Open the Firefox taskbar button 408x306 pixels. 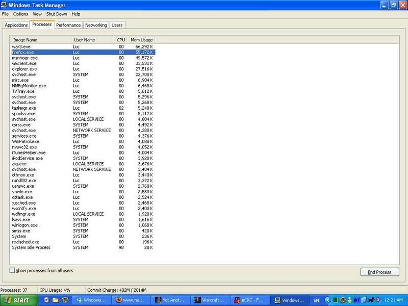tap(133, 300)
